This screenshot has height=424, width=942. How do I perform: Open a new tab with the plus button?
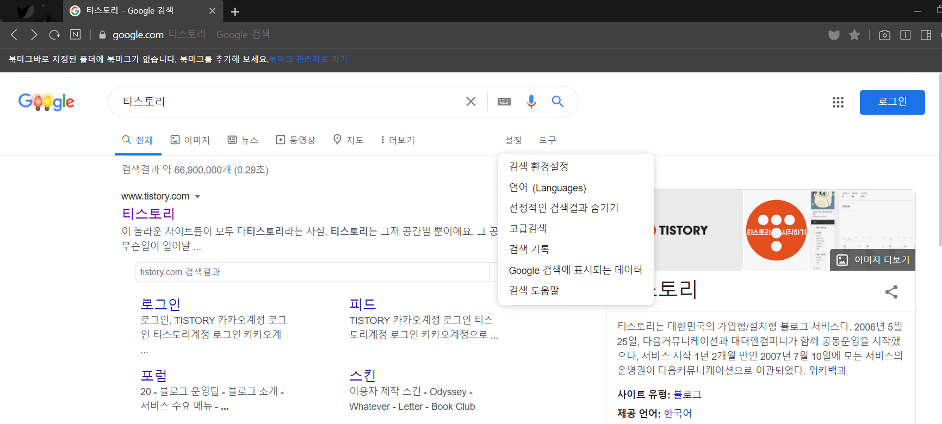235,11
